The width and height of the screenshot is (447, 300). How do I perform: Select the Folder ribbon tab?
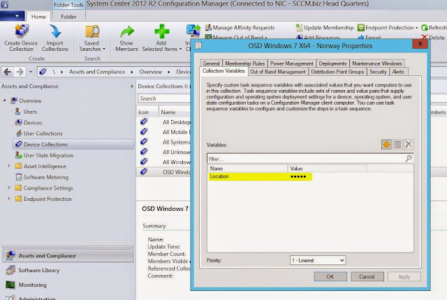pyautogui.click(x=68, y=17)
